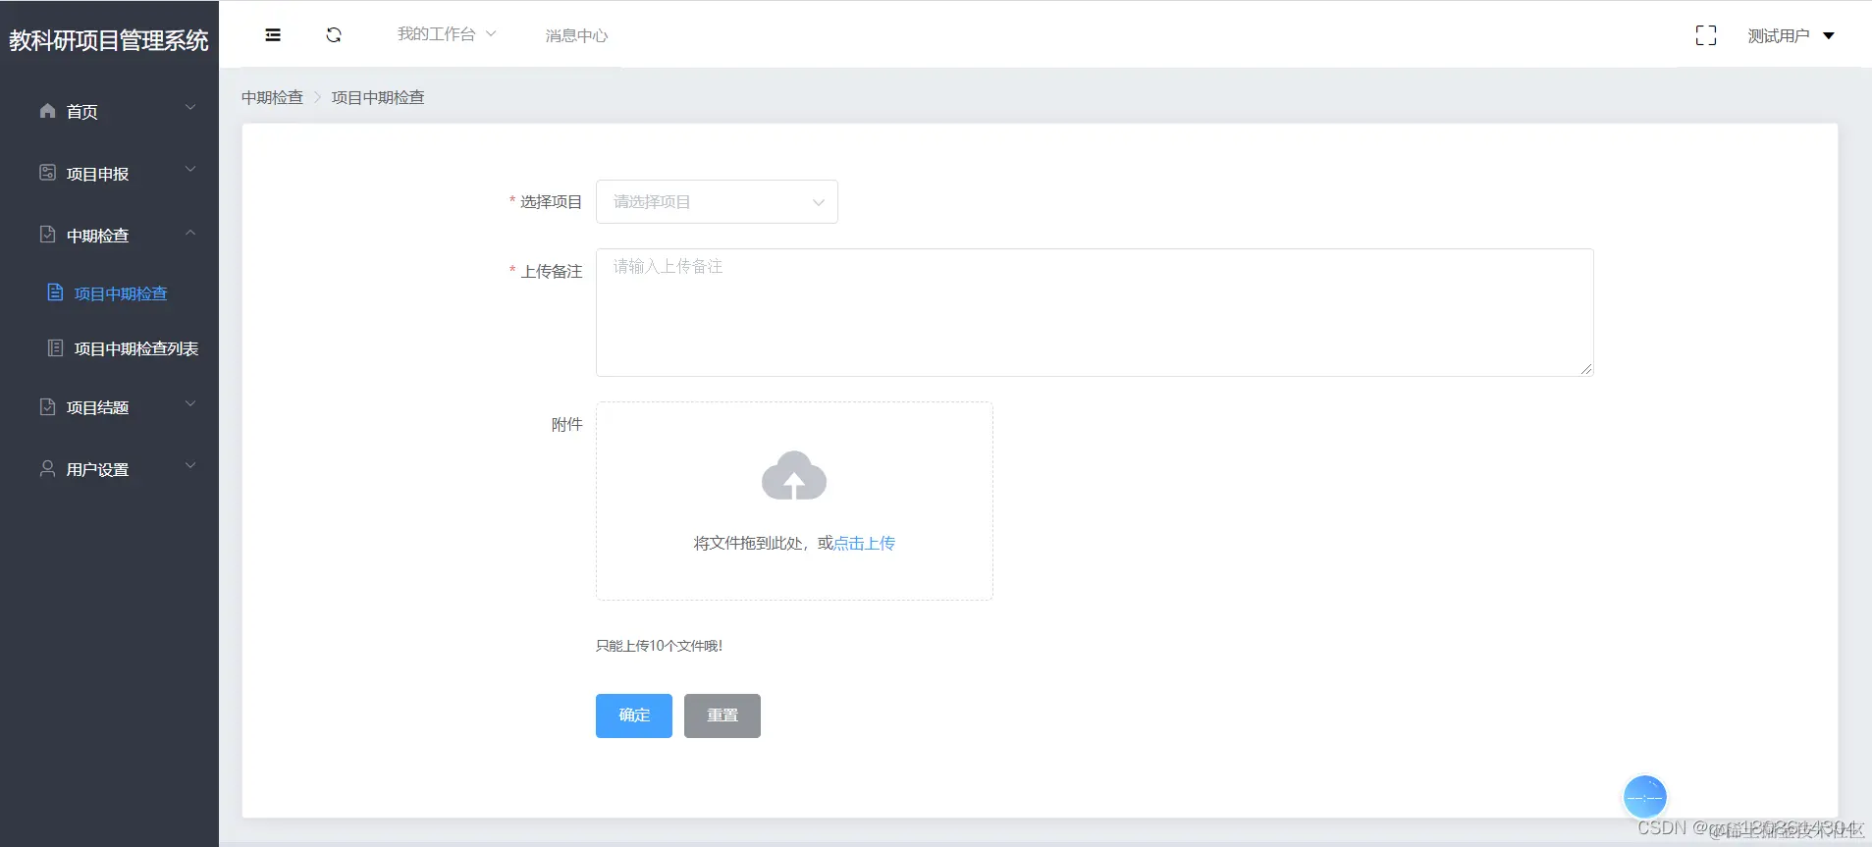This screenshot has width=1872, height=847.
Task: Open 消息中心 in the top bar
Action: point(576,36)
